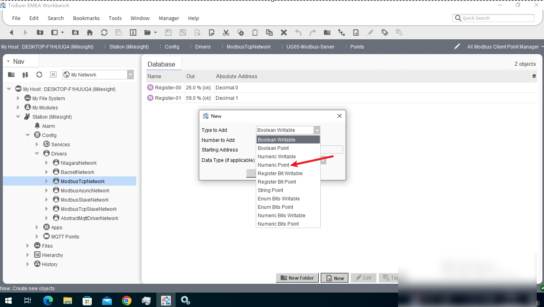The width and height of the screenshot is (544, 307).
Task: Open the Tools menu
Action: [x=115, y=18]
